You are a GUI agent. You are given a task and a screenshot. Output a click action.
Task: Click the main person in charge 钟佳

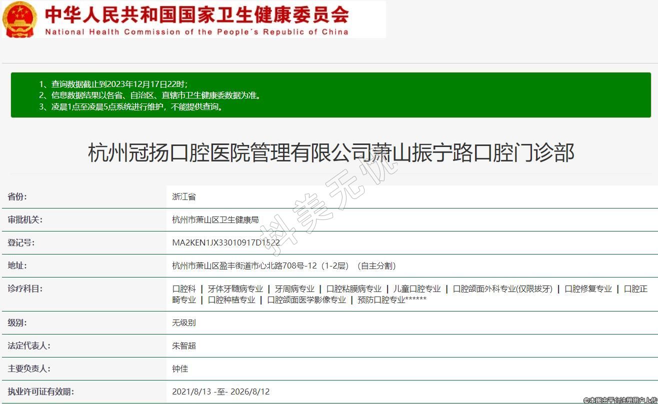(180, 368)
